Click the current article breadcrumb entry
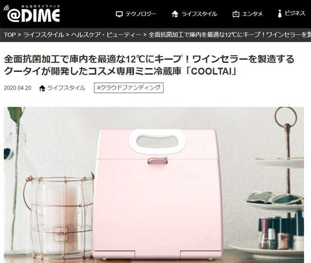The width and height of the screenshot is (311, 263). (229, 35)
